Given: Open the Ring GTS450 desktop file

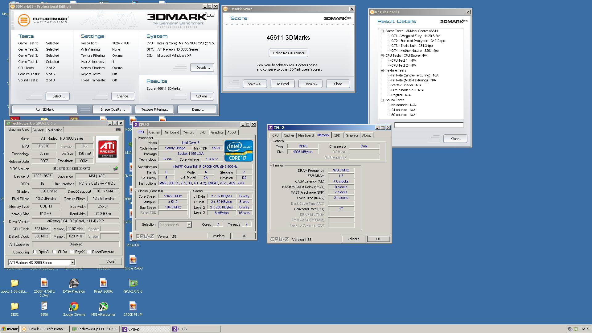Looking at the screenshot, I should [133, 263].
